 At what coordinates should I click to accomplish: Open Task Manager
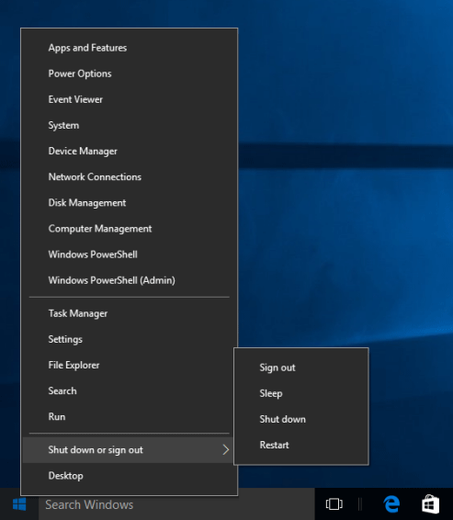coord(129,313)
